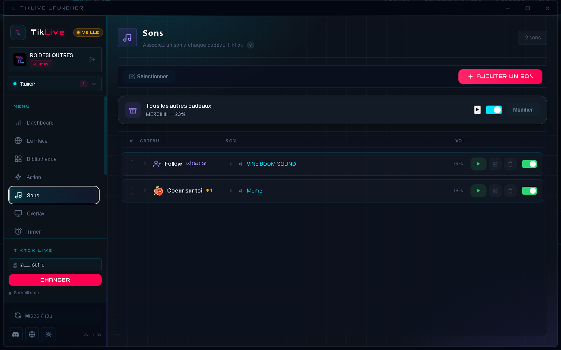Click the Modifier button
561x350 pixels.
[x=523, y=110]
